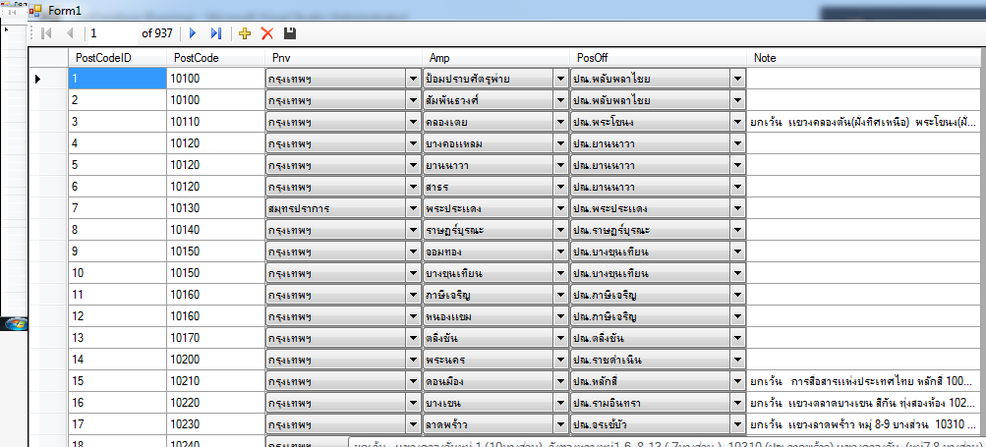Expand the PosOff dropdown in row 12
Viewport: 986px width, 447px height.
737,316
